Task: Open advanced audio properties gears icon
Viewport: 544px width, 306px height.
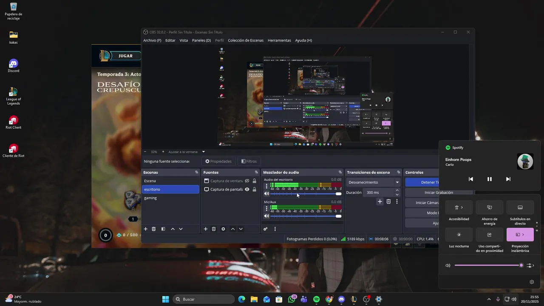Action: [x=266, y=229]
